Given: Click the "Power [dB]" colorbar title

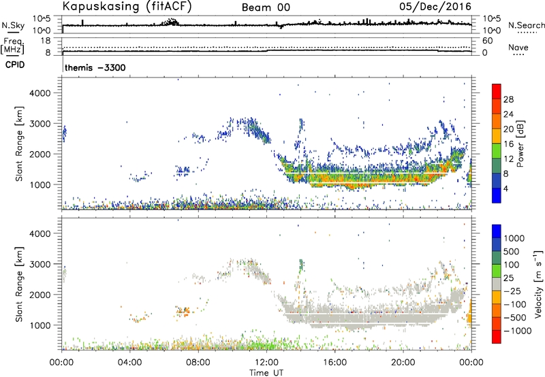Looking at the screenshot, I should [520, 144].
